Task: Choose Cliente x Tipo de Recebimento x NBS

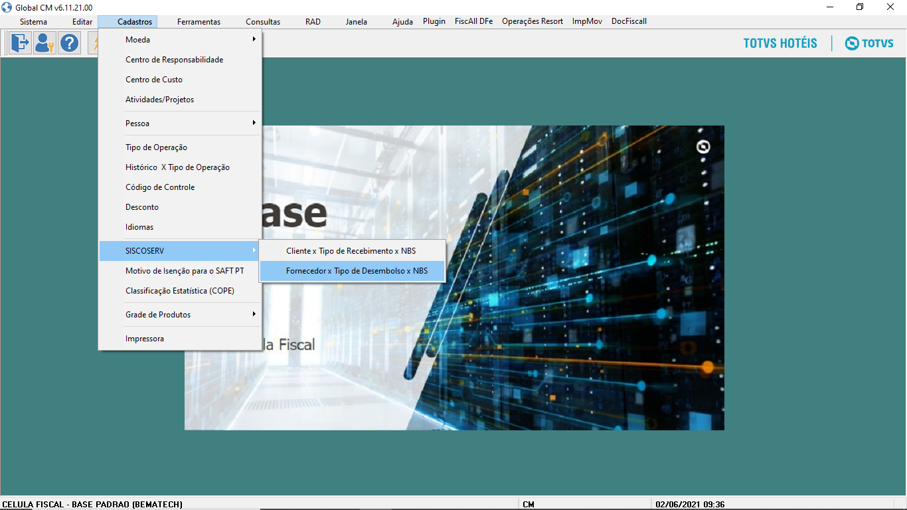Action: pyautogui.click(x=352, y=251)
